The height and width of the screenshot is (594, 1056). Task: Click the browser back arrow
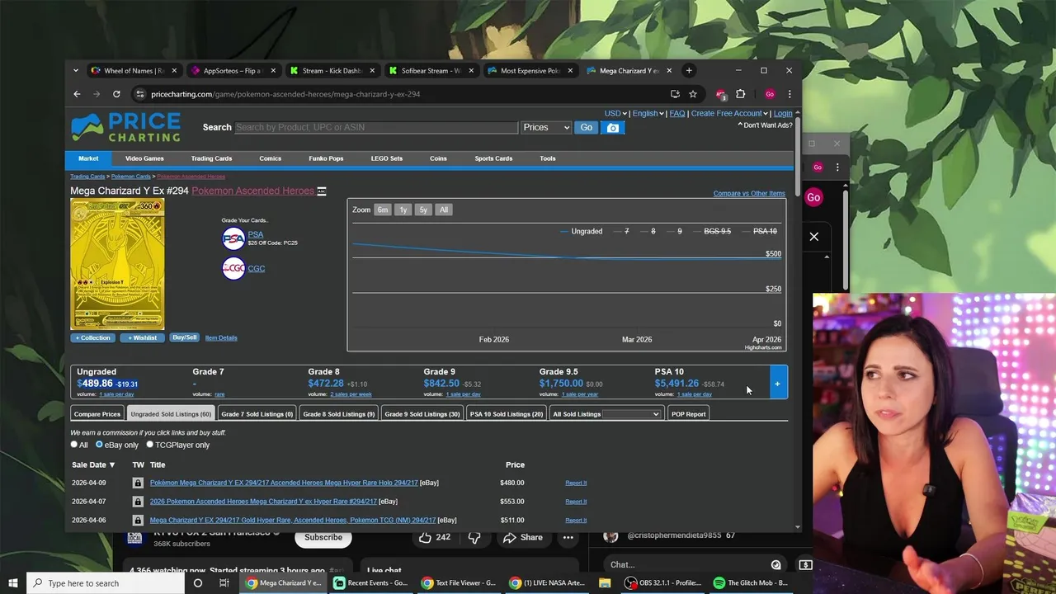click(x=77, y=94)
